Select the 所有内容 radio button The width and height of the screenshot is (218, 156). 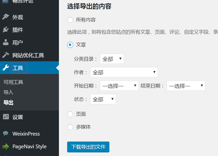click(70, 20)
